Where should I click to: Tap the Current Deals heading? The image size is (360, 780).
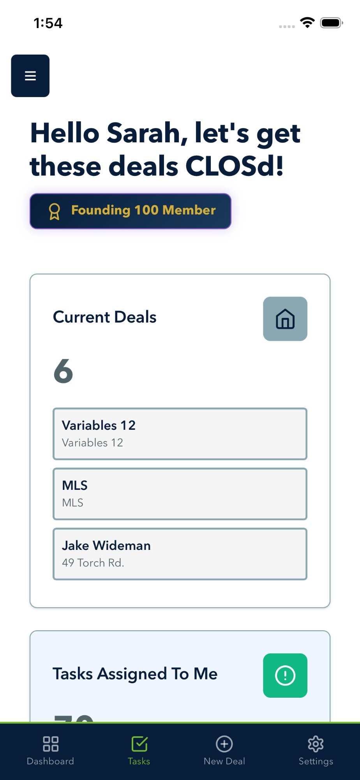(104, 317)
